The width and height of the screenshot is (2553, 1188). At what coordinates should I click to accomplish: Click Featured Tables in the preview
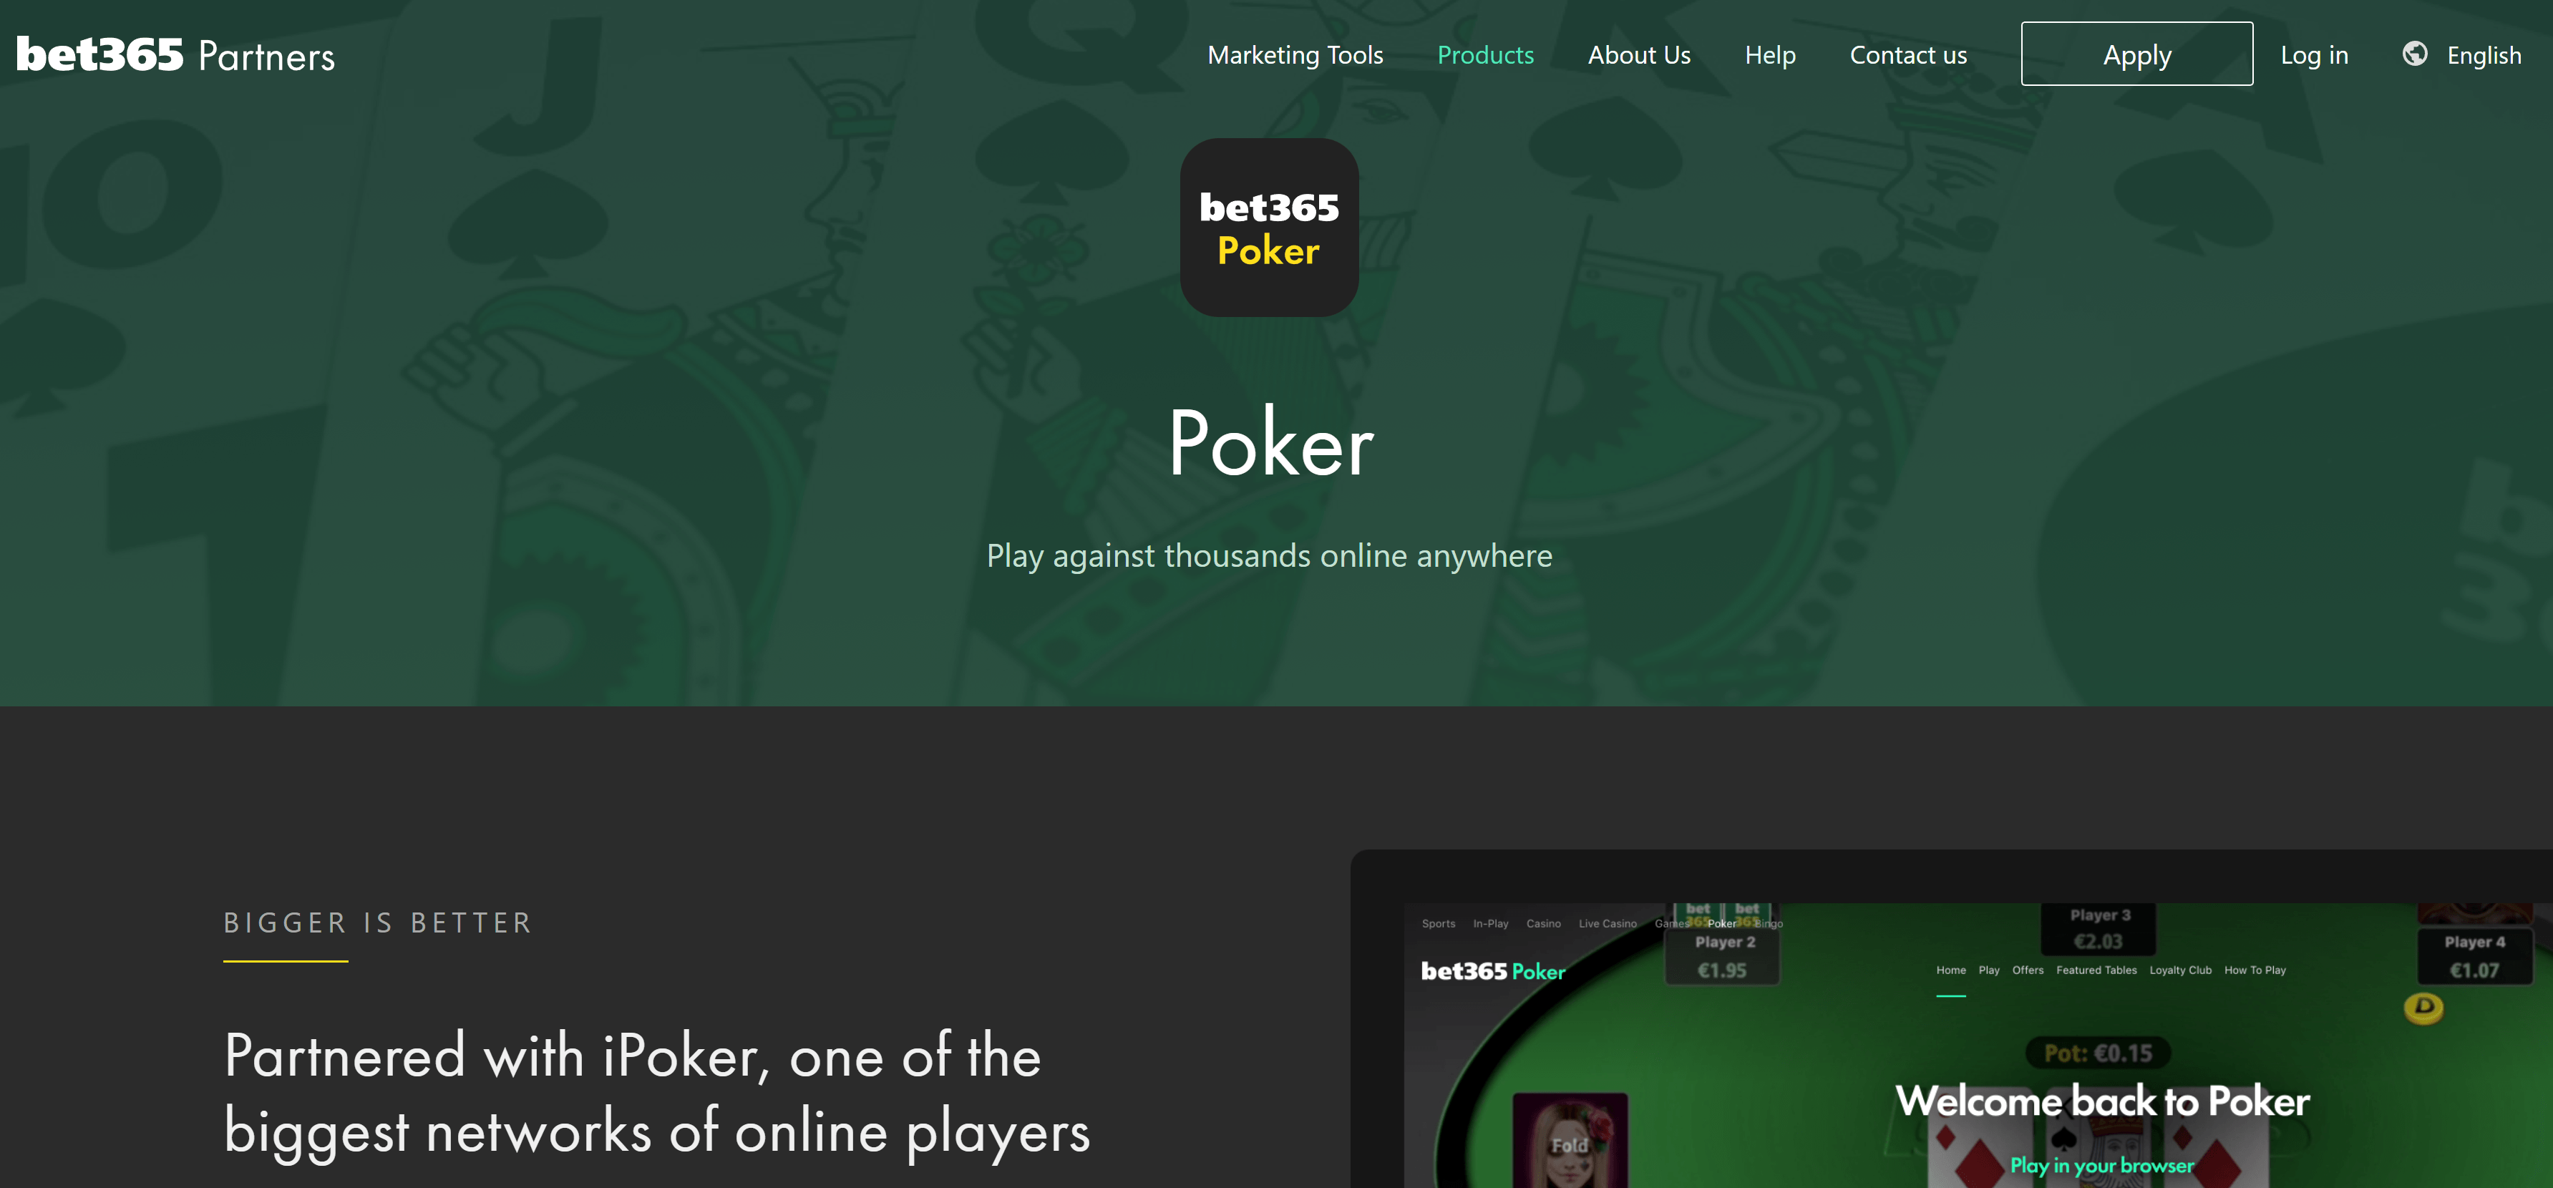click(x=2095, y=970)
